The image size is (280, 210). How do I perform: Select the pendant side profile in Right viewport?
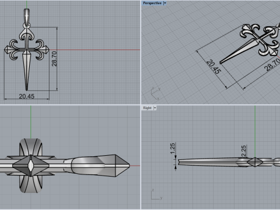[229, 162]
